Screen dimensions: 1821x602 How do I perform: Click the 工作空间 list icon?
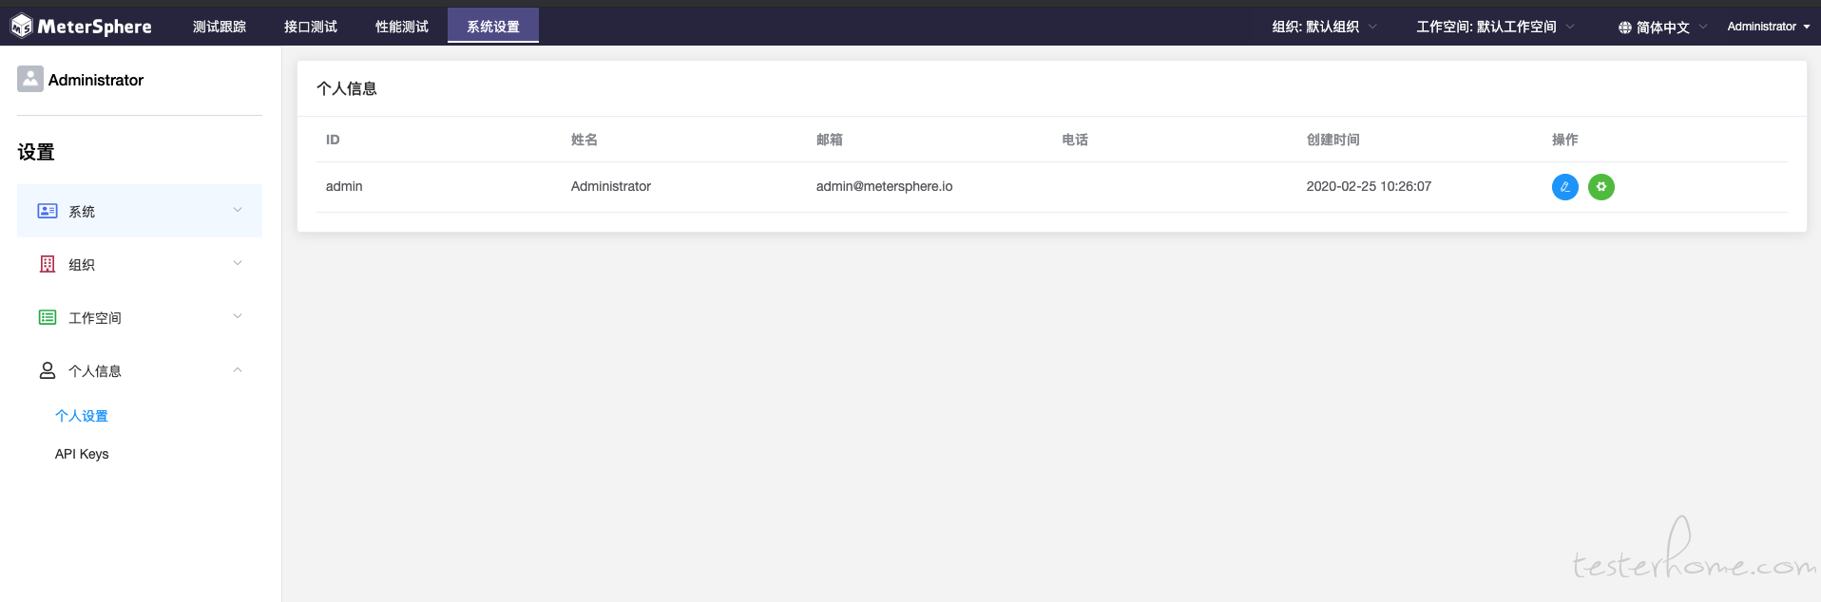(48, 317)
